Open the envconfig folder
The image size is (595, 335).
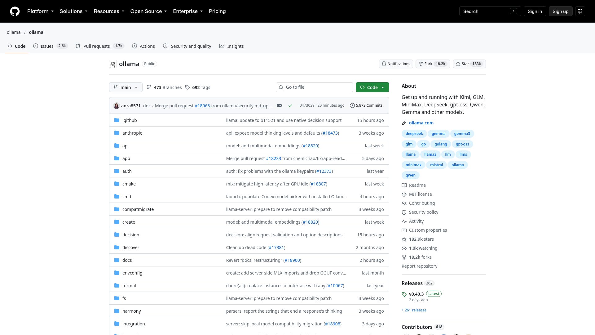coord(132,273)
